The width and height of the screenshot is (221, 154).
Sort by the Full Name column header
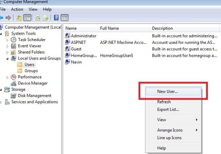coord(124,28)
